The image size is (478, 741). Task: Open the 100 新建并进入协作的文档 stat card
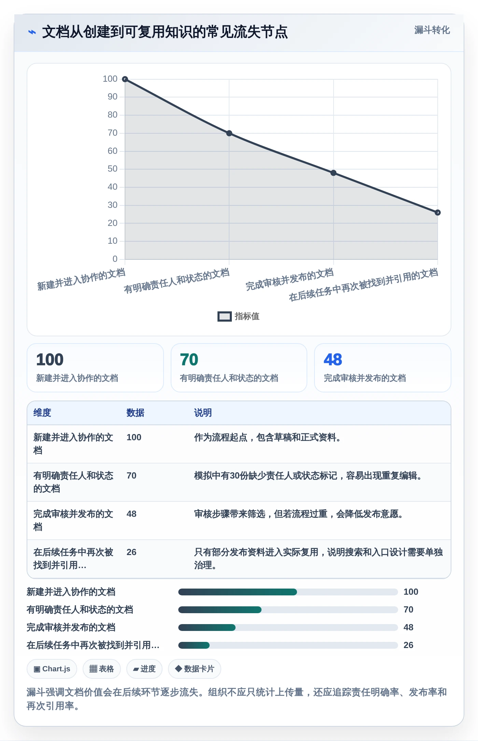pyautogui.click(x=95, y=368)
